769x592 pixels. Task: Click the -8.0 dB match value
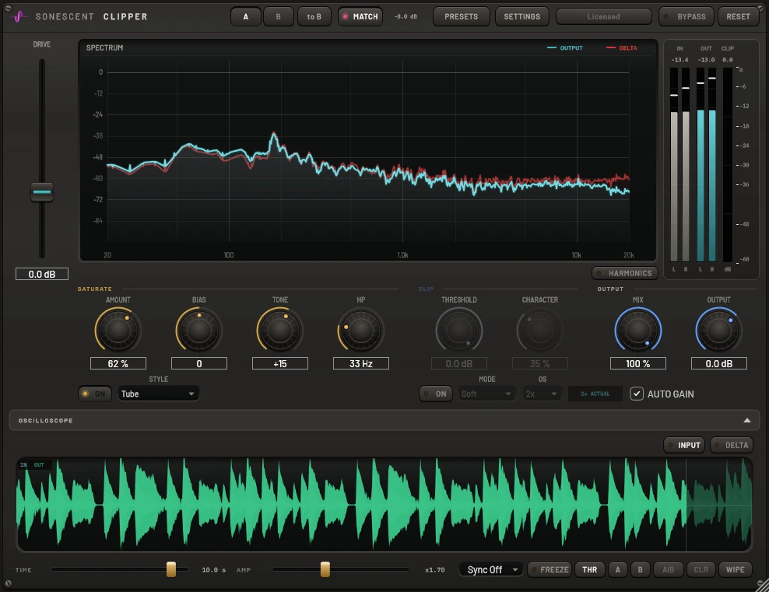[x=406, y=16]
